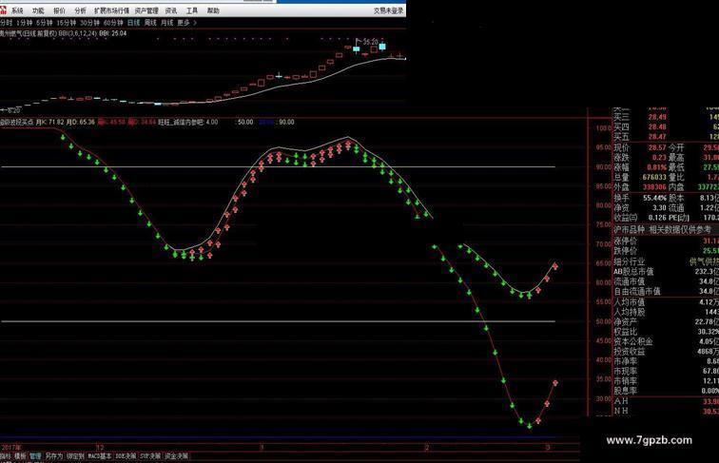This screenshot has width=719, height=463.
Task: Switch to the SUP决策 template
Action: coord(150,456)
